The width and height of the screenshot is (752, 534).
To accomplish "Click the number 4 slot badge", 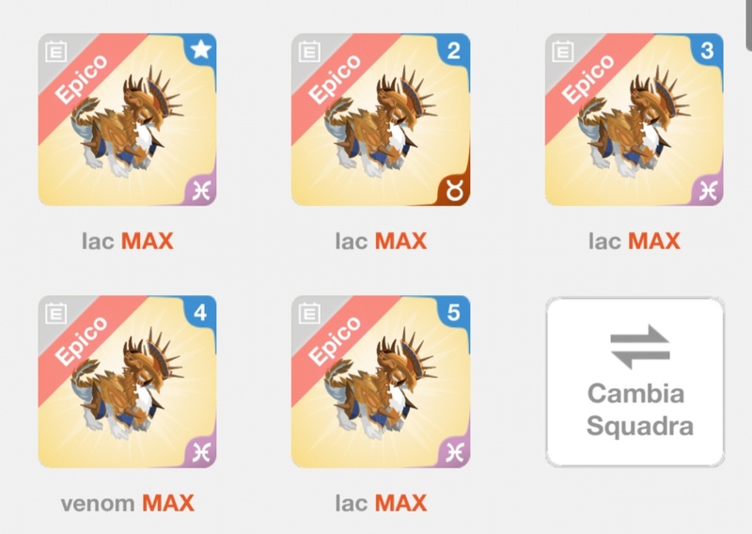I will [x=201, y=312].
